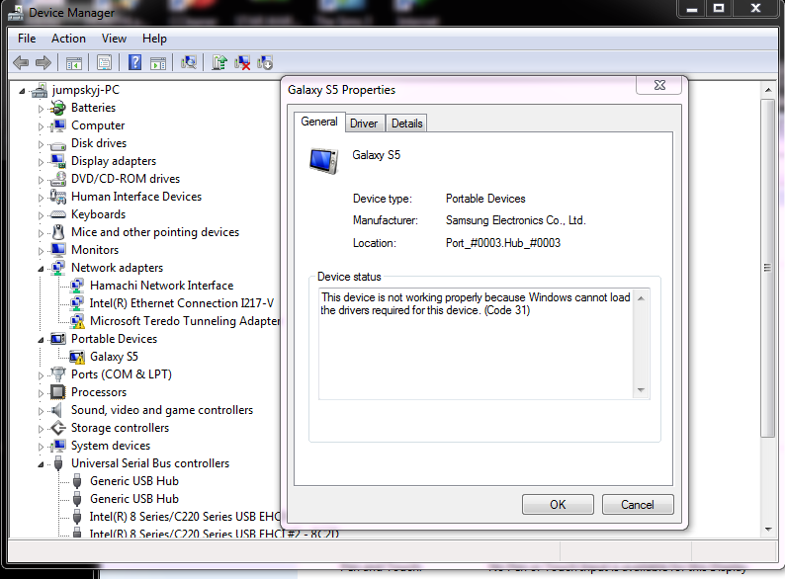Click the Disable device toolbar icon
Viewport: 785px width, 579px height.
tap(265, 62)
